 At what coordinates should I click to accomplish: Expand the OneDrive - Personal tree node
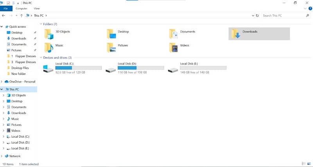[2, 82]
